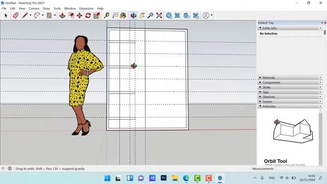Open the Extension Manager icon
Image resolution: width=327 pixels, height=184 pixels.
tap(196, 16)
